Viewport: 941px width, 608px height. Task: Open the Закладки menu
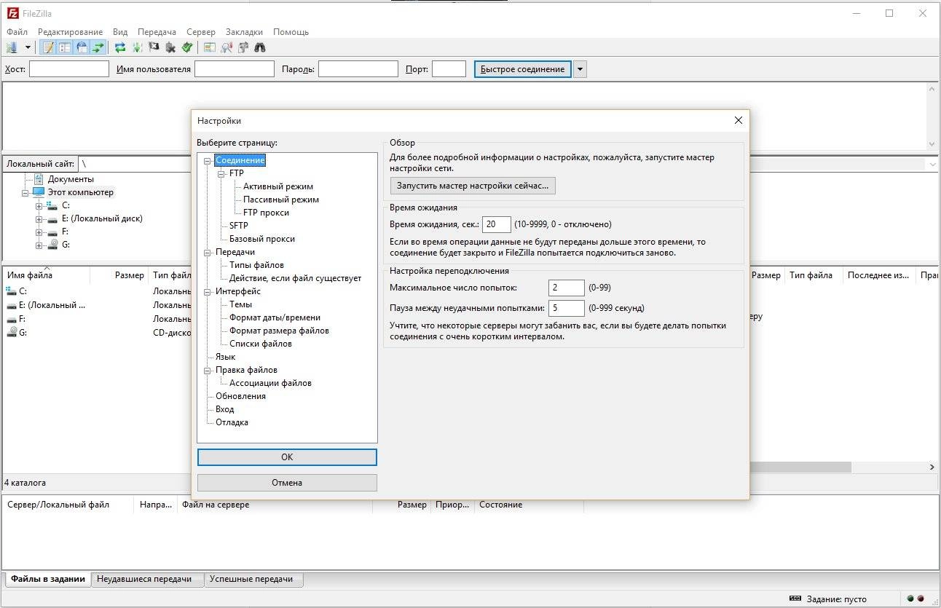(245, 32)
